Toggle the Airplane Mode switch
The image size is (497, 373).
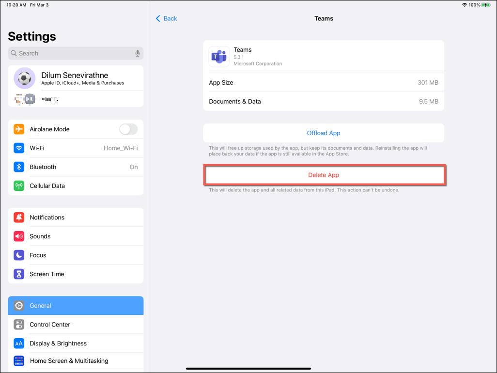[128, 129]
